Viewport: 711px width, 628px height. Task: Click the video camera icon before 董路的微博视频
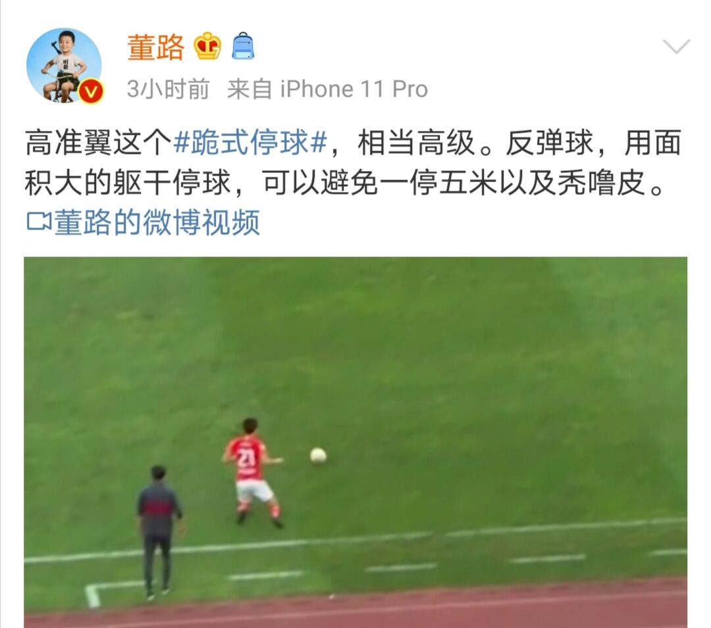[39, 222]
